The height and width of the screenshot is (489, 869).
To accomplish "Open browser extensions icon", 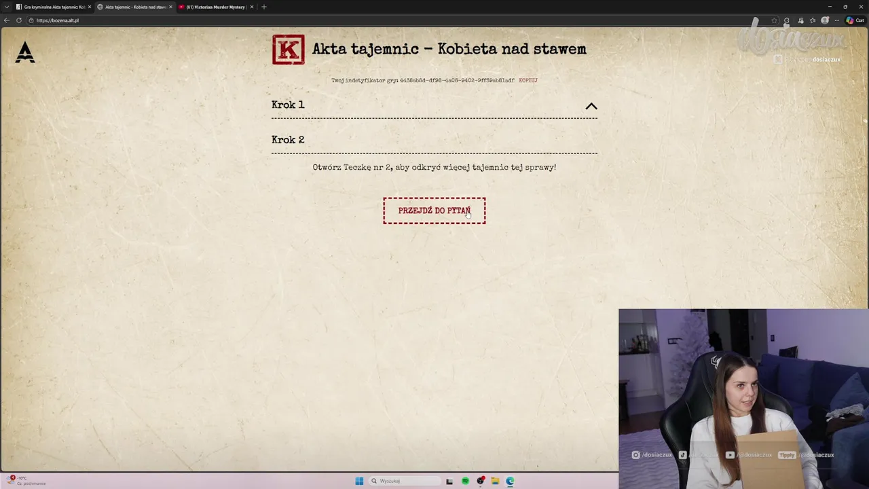I will point(787,20).
